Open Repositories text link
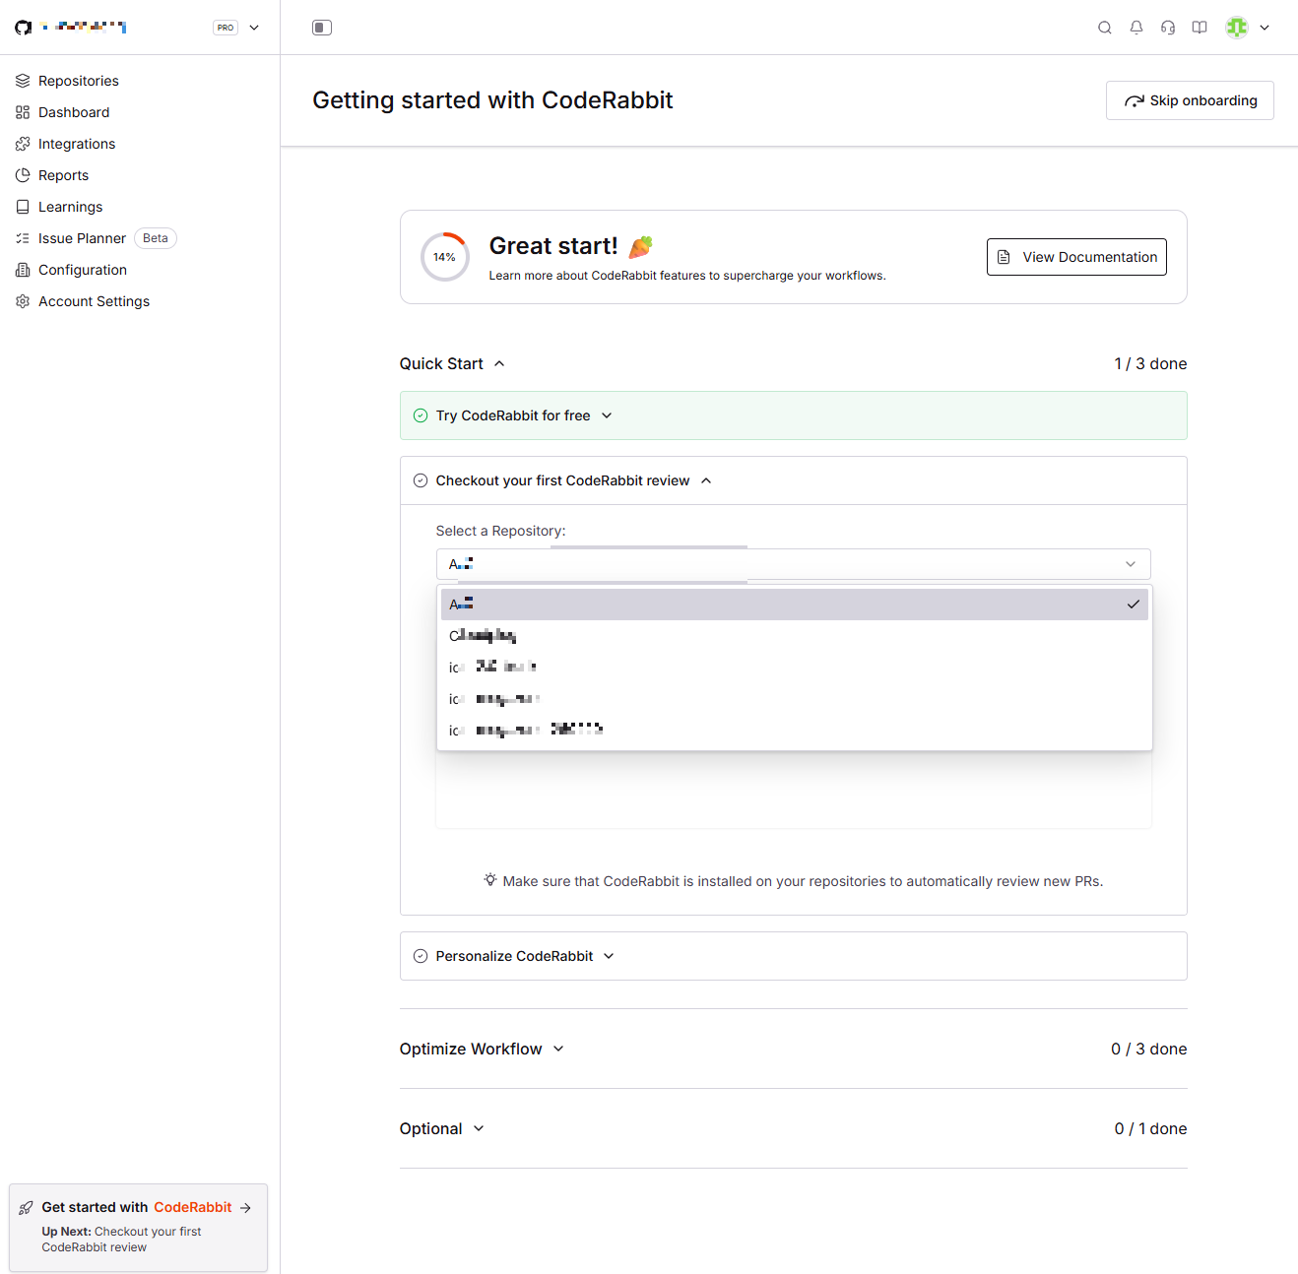Viewport: 1298px width, 1274px height. tap(79, 81)
